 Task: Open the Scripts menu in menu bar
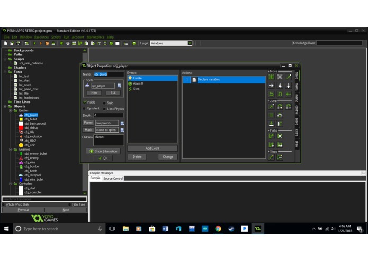[x=56, y=37]
